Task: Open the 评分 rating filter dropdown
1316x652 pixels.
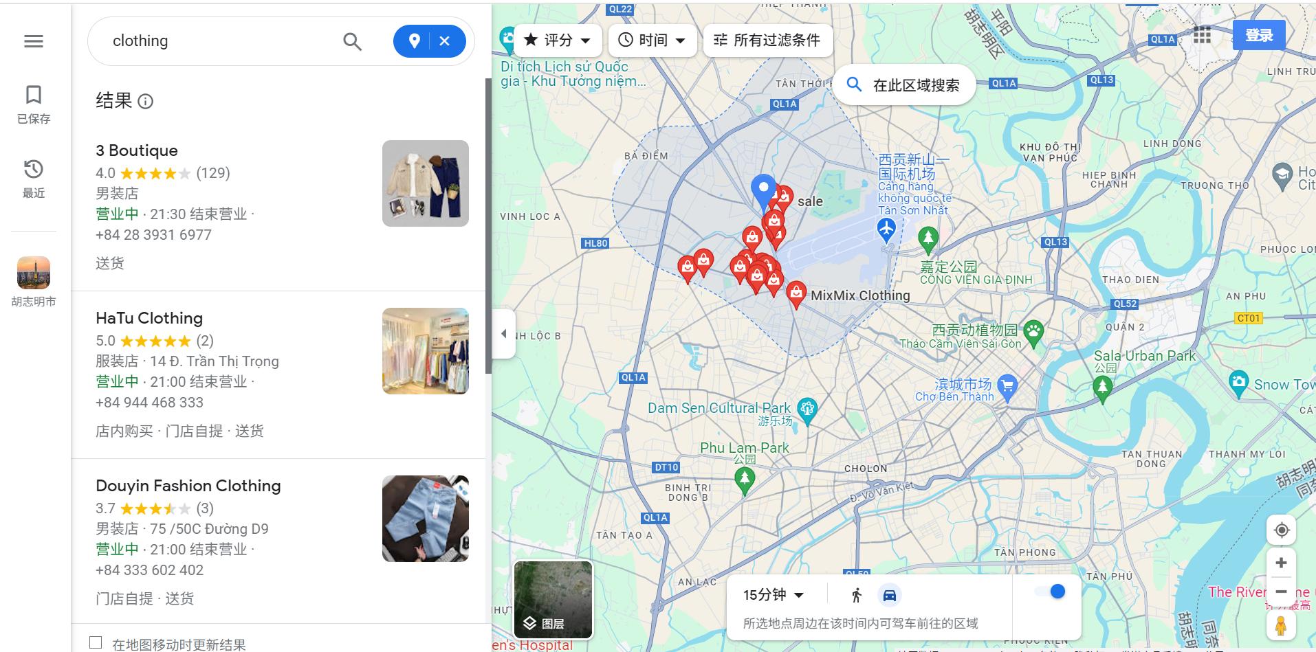Action: (x=557, y=40)
